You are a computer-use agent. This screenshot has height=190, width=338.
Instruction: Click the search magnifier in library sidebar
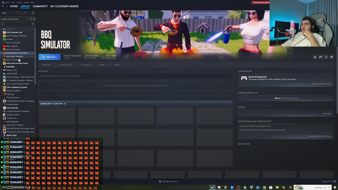3,24
